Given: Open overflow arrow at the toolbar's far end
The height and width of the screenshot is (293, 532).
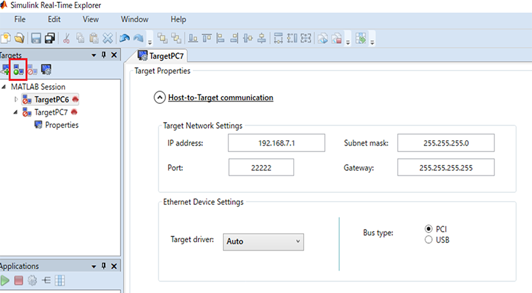Looking at the screenshot, I should pyautogui.click(x=372, y=42).
